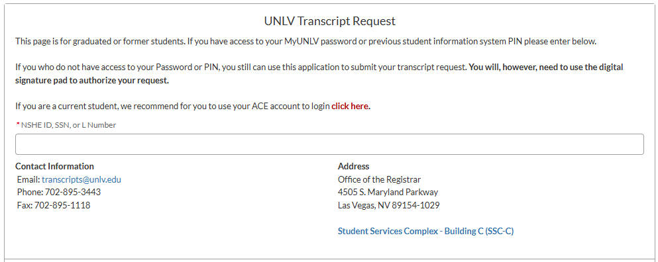The height and width of the screenshot is (262, 658).
Task: Click the Address heading
Action: (x=353, y=166)
